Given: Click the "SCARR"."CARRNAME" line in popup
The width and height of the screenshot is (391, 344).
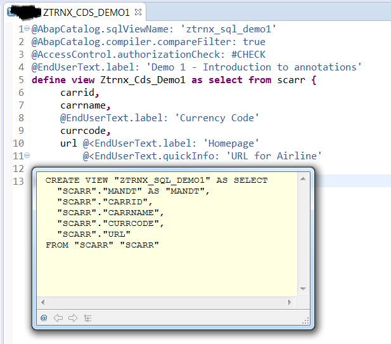Looking at the screenshot, I should coord(110,213).
